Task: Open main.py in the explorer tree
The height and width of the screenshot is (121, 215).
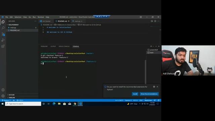Action: pos(13,28)
